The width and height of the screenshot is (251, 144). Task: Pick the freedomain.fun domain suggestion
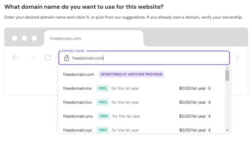click(78, 102)
